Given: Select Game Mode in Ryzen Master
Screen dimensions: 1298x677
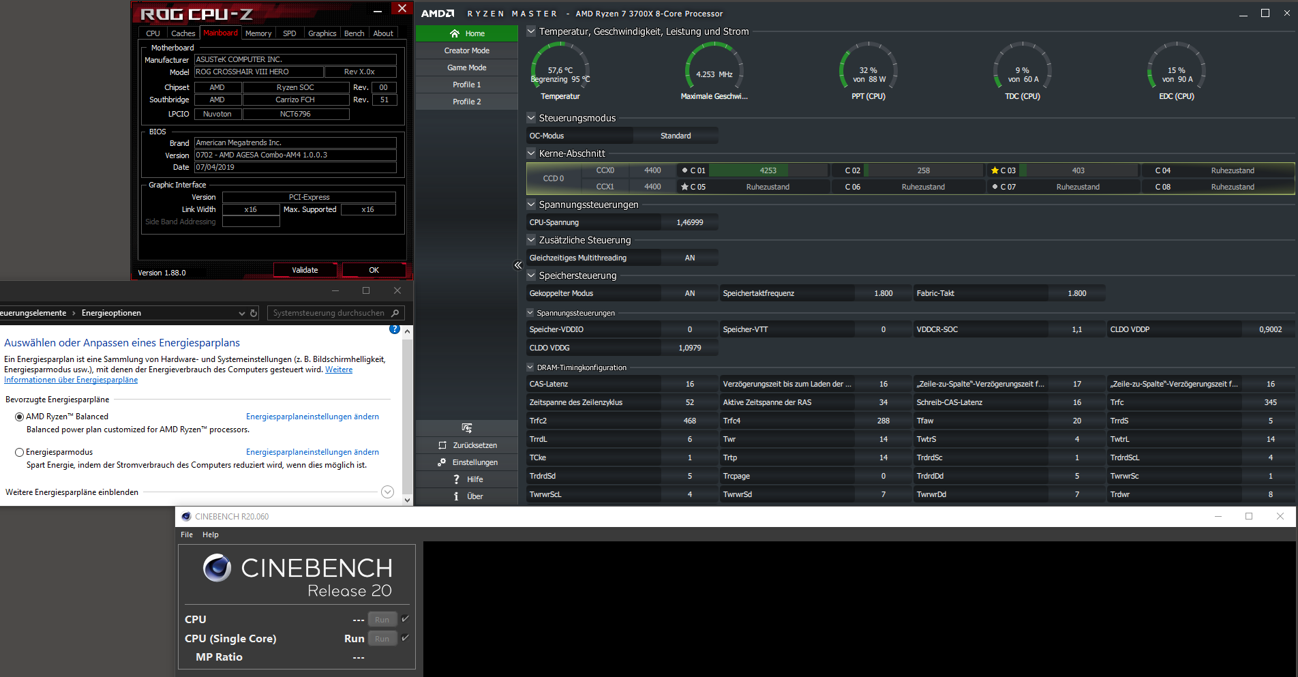Looking at the screenshot, I should click(x=467, y=67).
